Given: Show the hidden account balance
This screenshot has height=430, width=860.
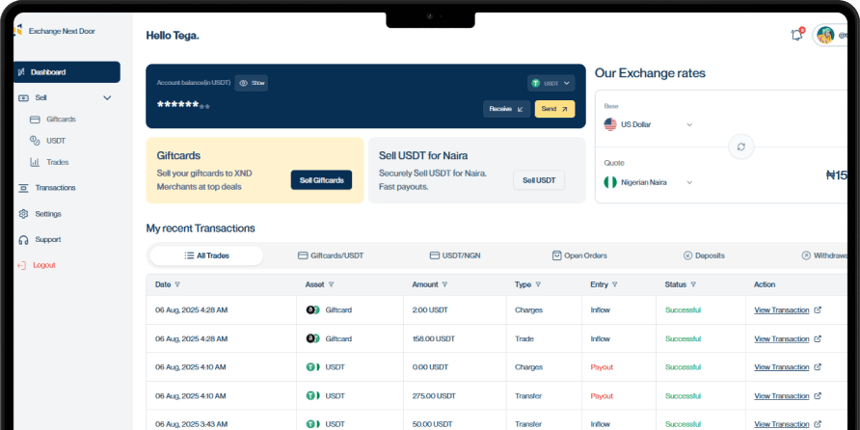Looking at the screenshot, I should coord(252,83).
